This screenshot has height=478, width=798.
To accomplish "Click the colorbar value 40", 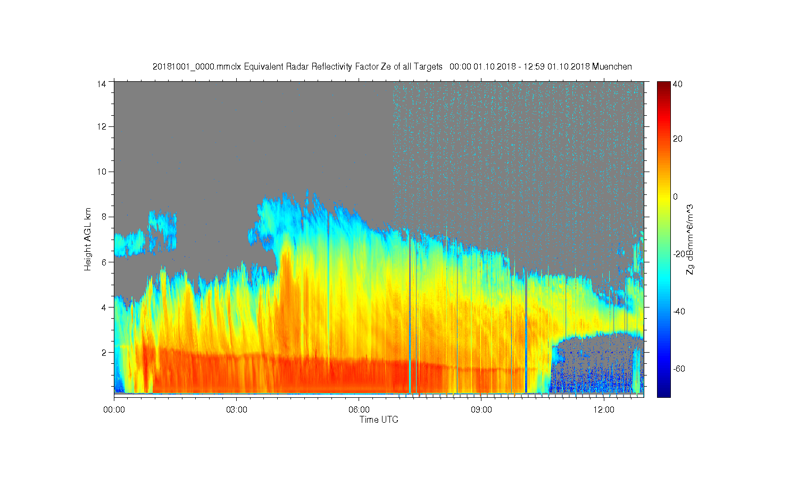I will point(678,84).
